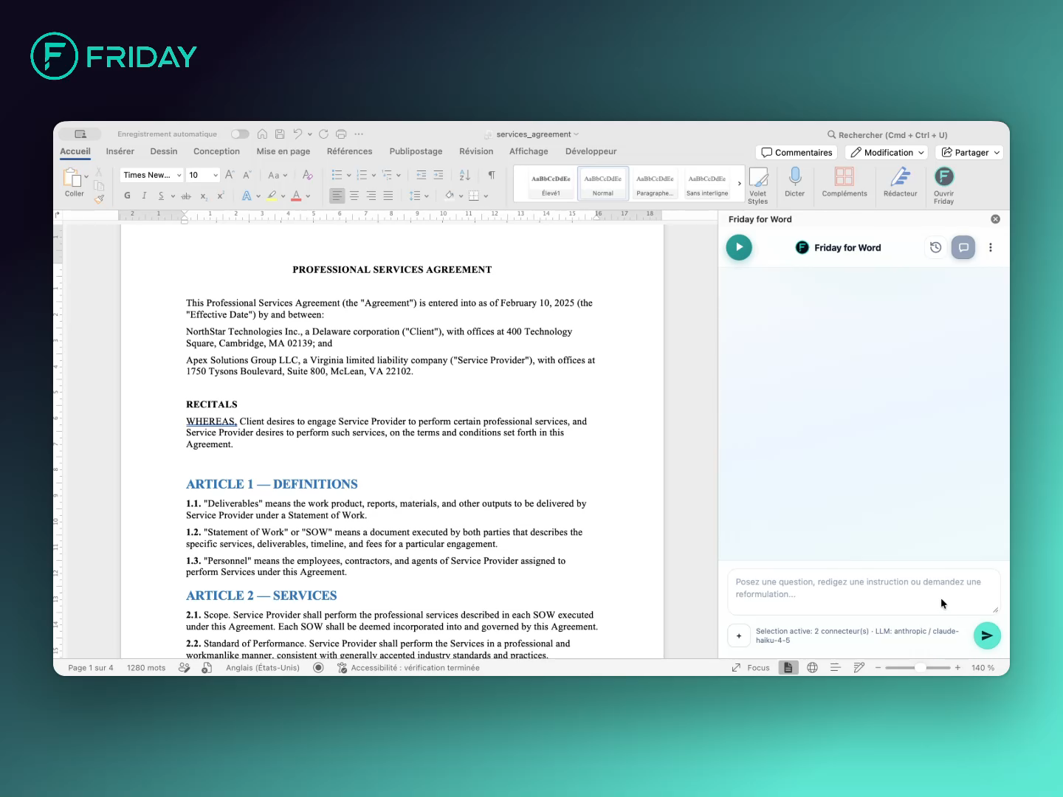Open the Mise en page tab
This screenshot has width=1063, height=797.
coord(283,151)
